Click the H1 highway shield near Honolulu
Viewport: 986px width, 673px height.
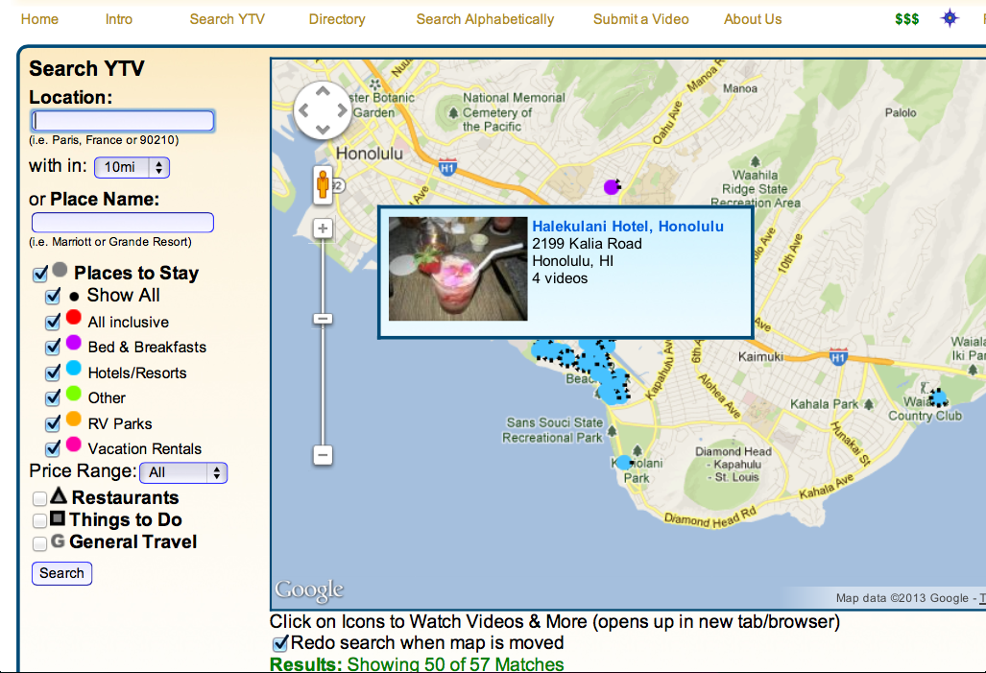[447, 167]
